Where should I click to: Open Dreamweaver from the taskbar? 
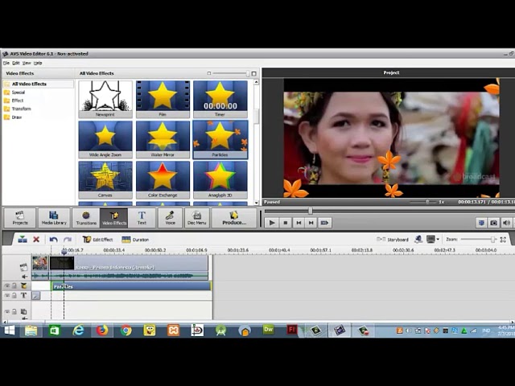click(x=268, y=330)
